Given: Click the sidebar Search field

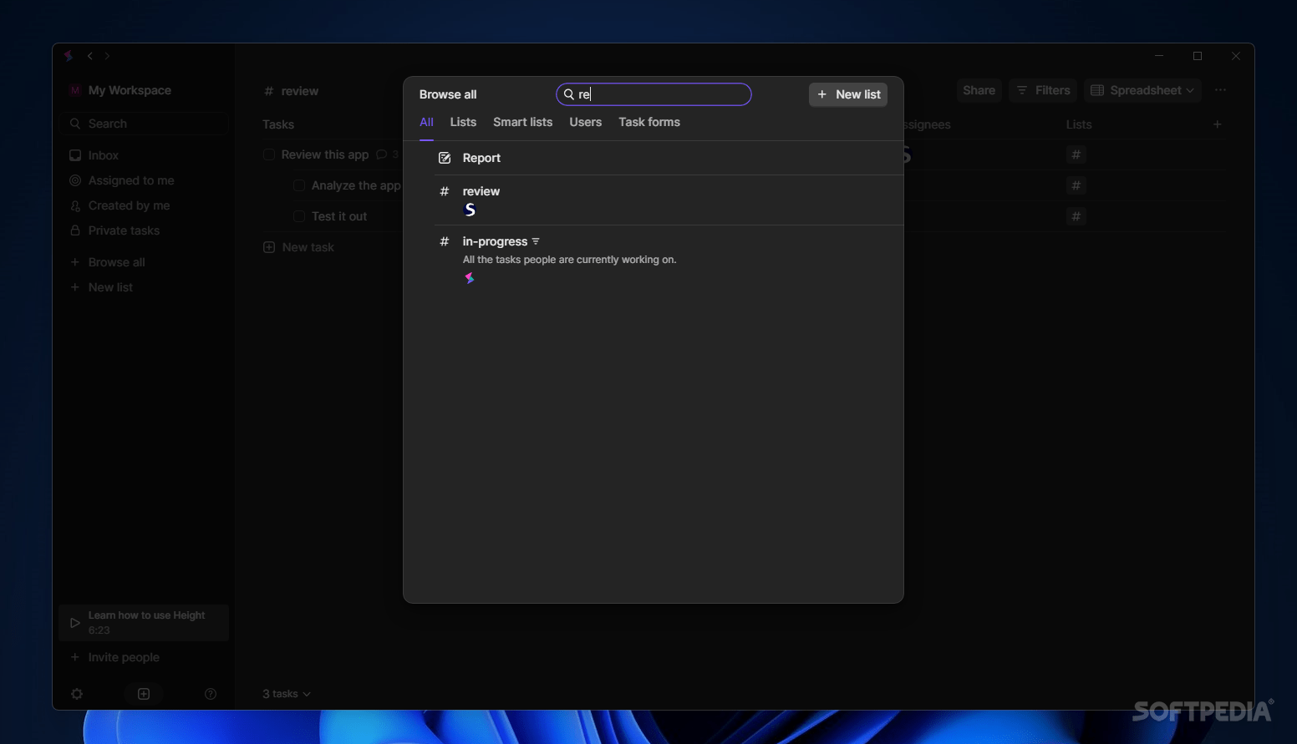Looking at the screenshot, I should (x=144, y=124).
